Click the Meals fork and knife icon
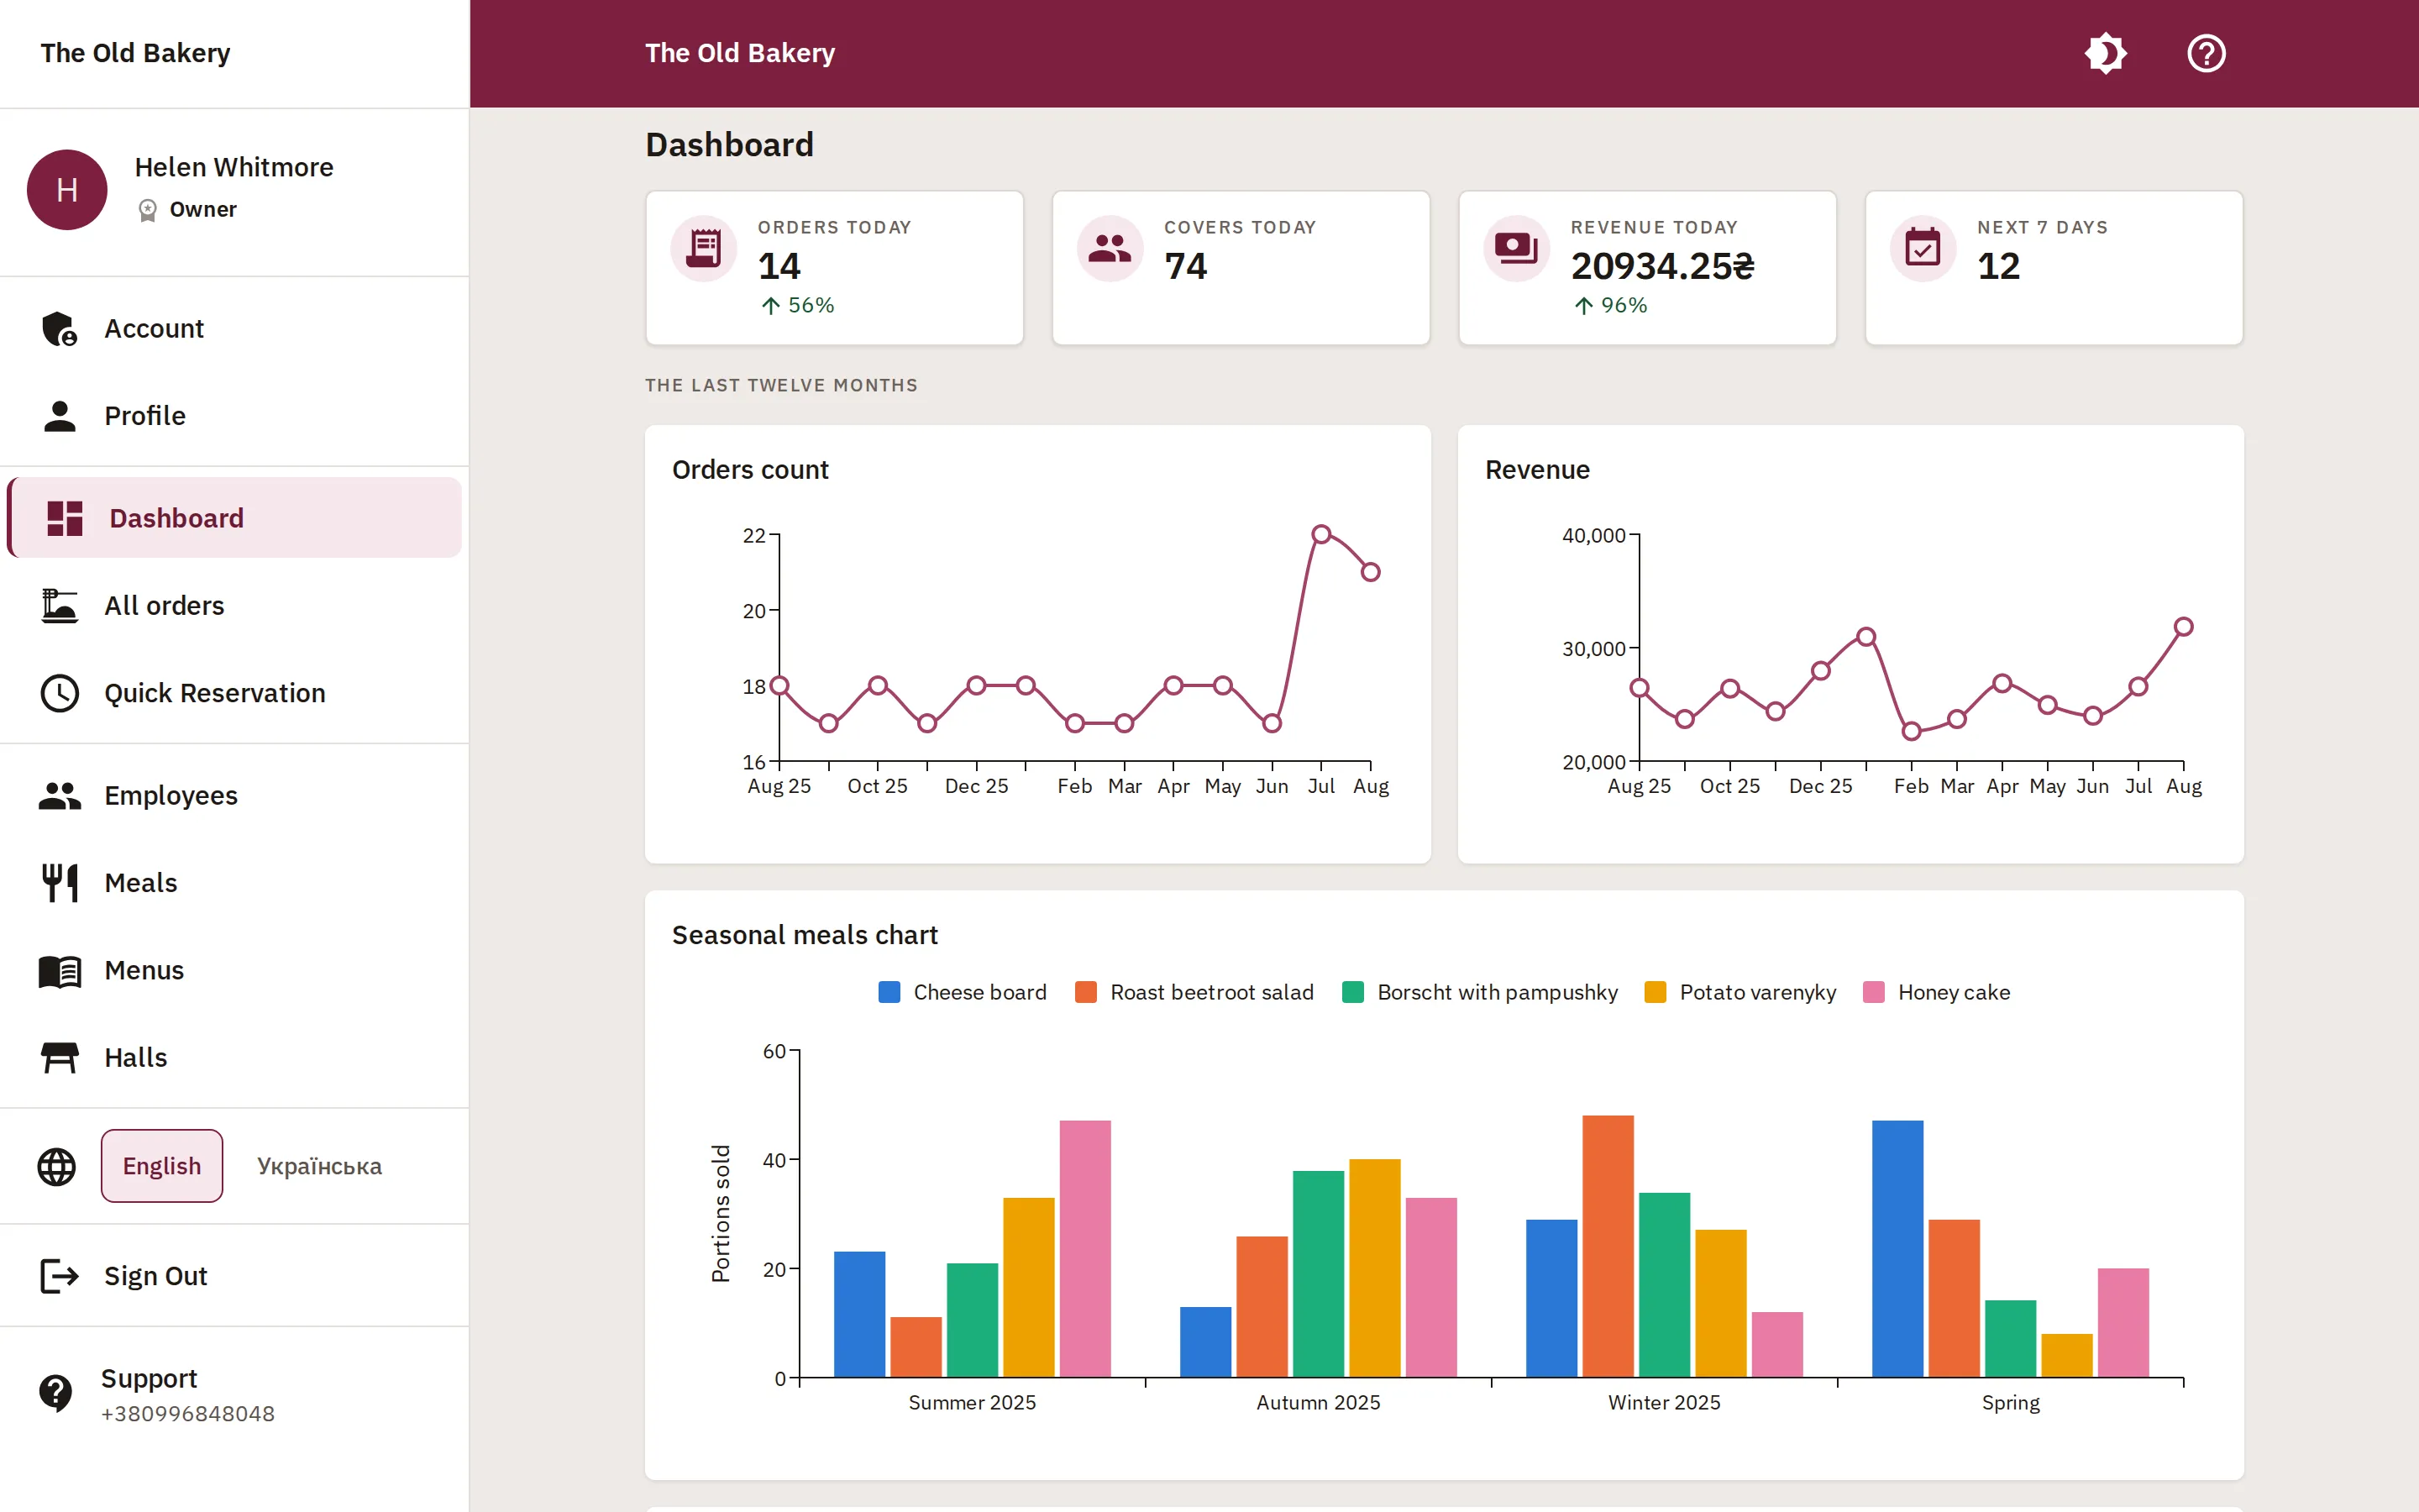Screen dimensions: 2419x1512 click(x=60, y=883)
